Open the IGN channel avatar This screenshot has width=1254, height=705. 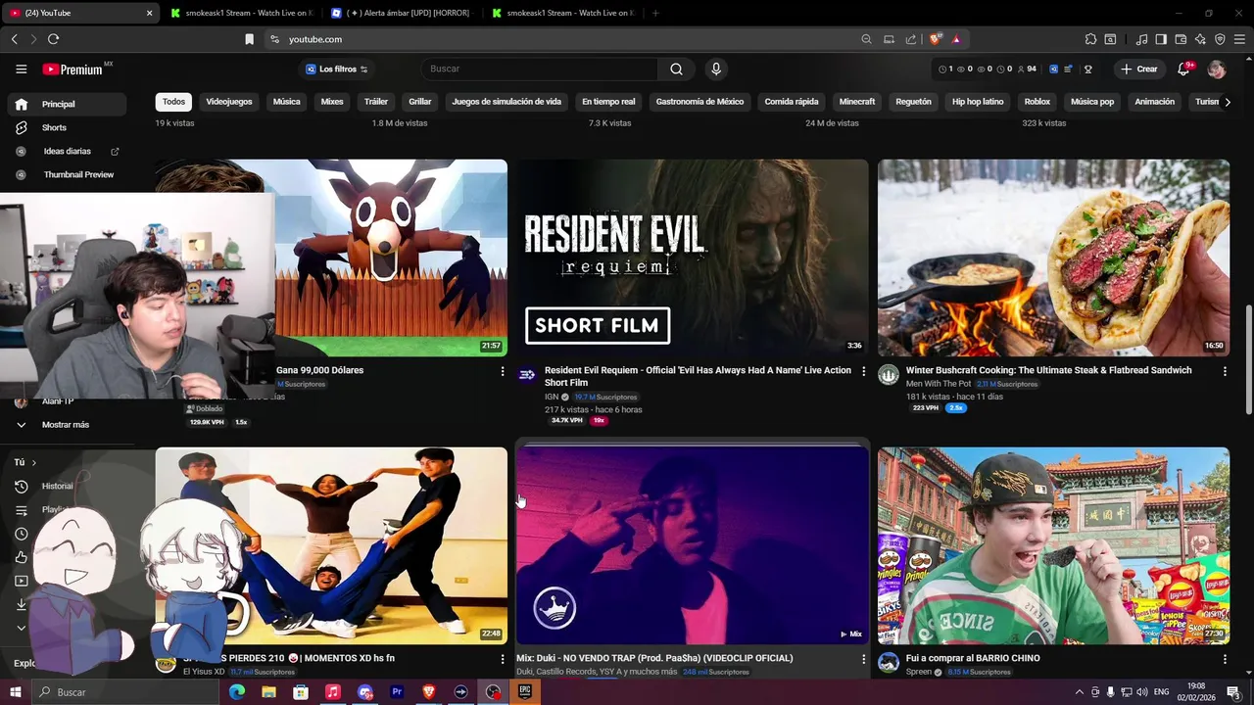[527, 375]
